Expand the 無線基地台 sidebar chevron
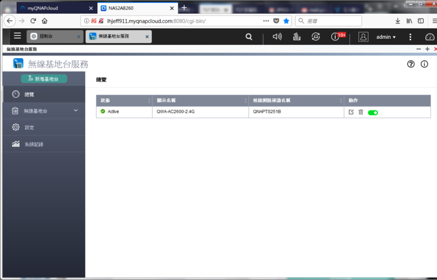The width and height of the screenshot is (437, 280). (x=76, y=110)
